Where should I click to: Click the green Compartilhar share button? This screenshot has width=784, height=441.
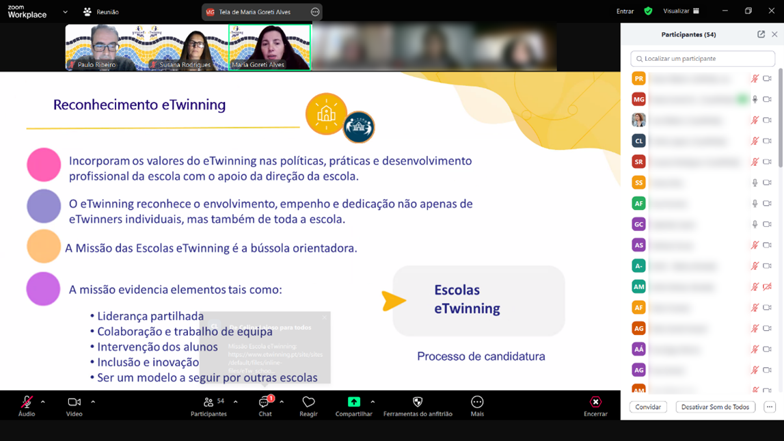(353, 401)
